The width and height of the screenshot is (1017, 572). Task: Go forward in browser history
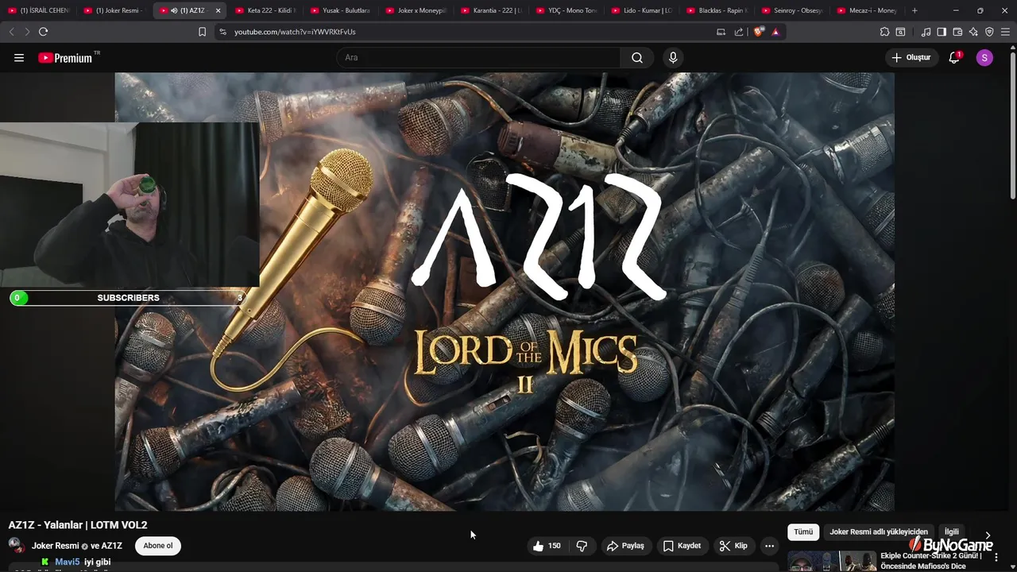point(27,32)
